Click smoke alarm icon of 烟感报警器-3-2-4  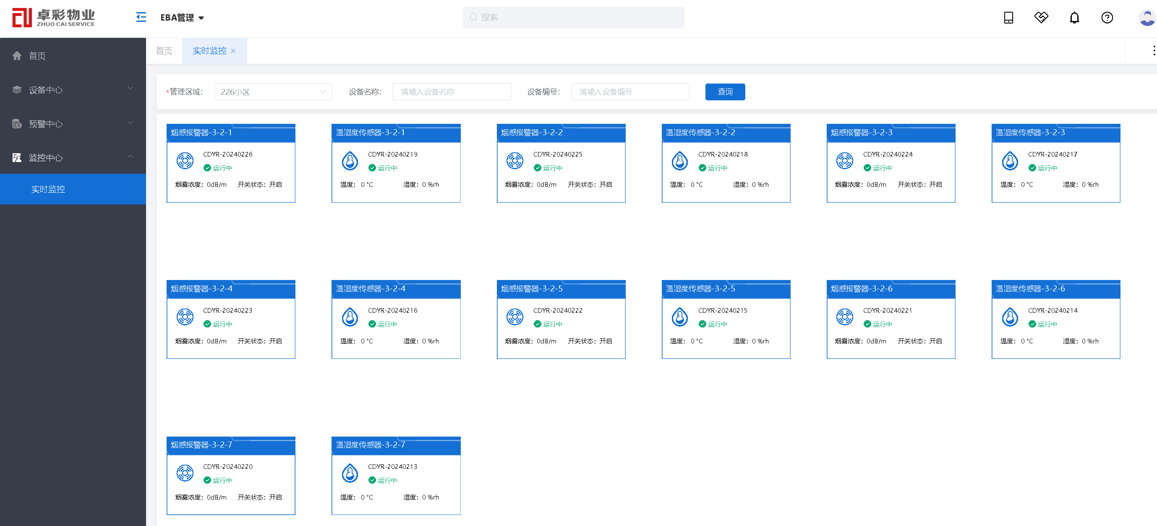click(185, 317)
